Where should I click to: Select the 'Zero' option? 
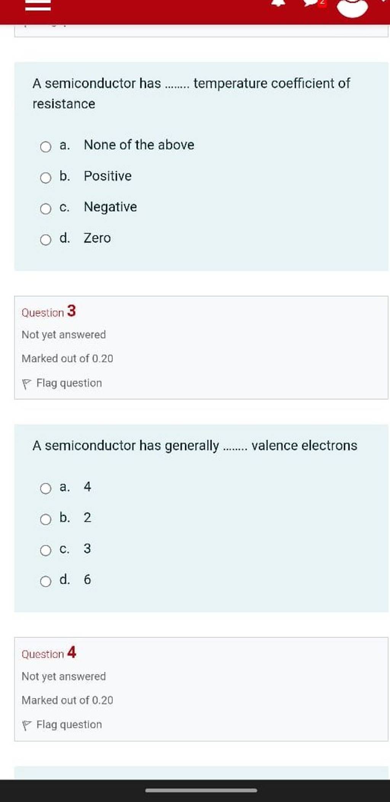46,238
